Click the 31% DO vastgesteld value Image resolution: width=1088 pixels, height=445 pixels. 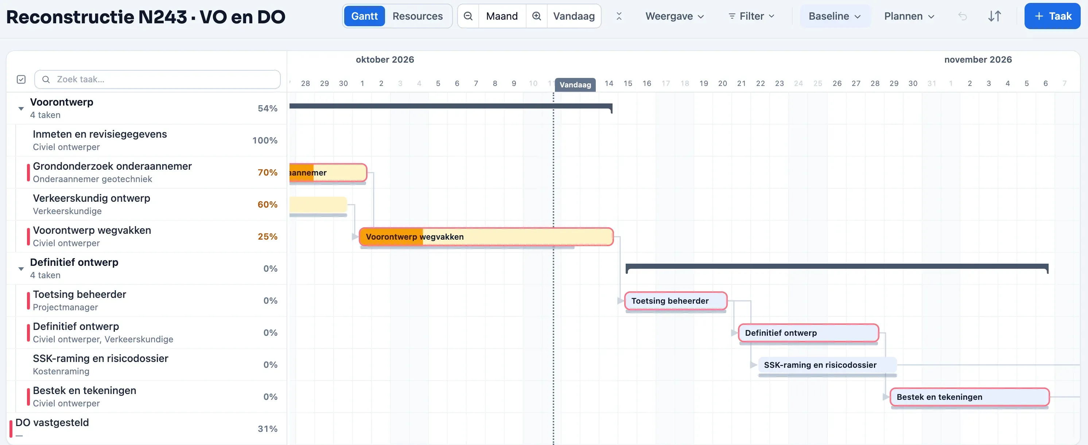point(267,429)
